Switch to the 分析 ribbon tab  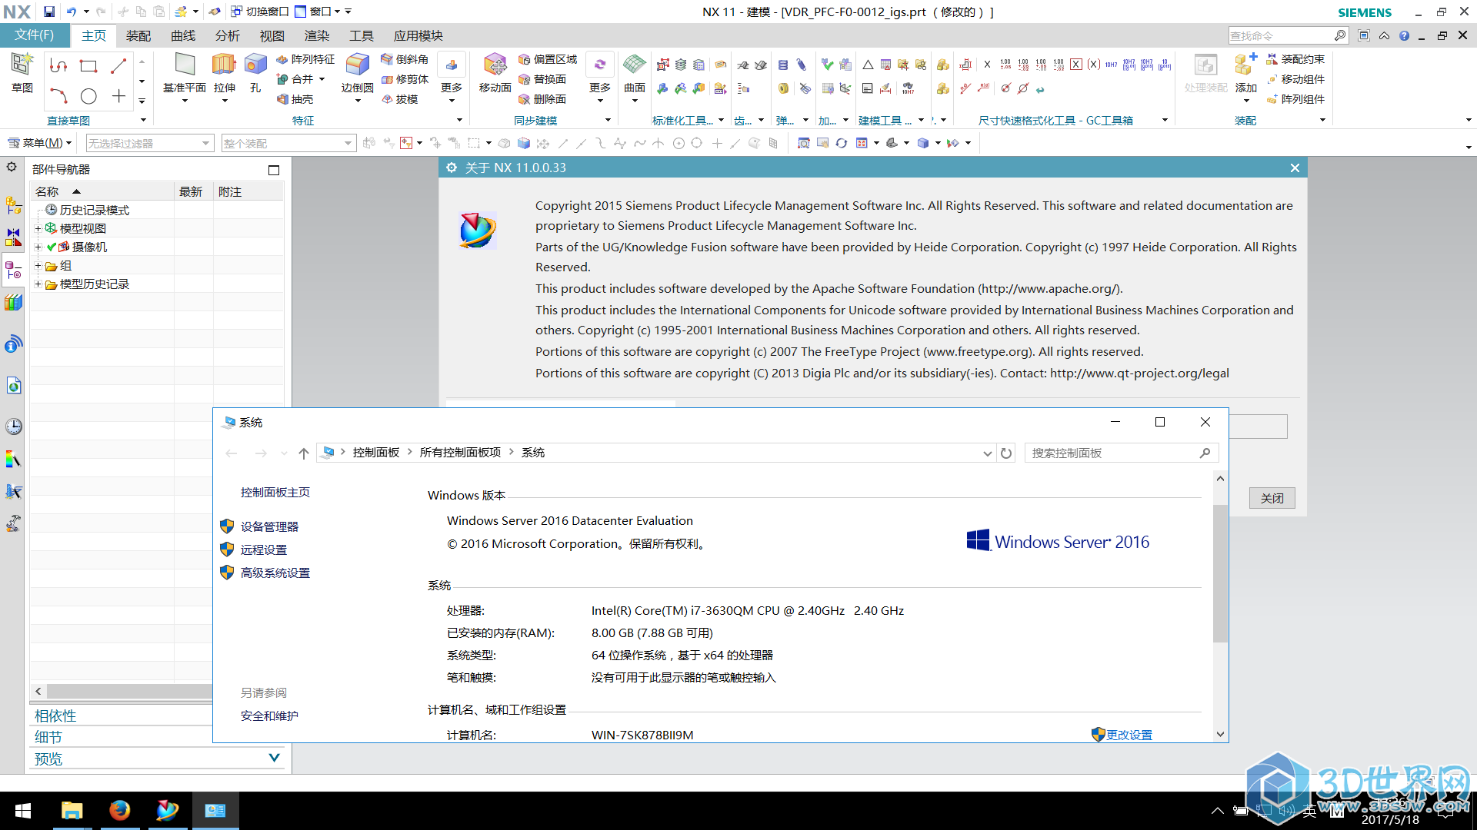[x=228, y=36]
